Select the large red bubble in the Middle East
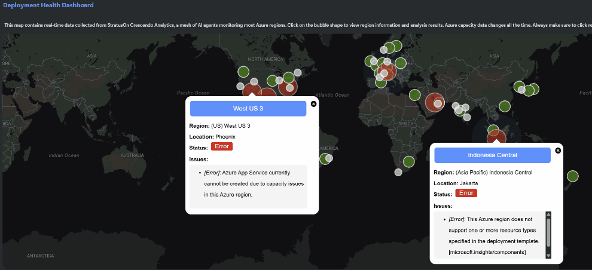This screenshot has width=592, height=270. point(435,102)
